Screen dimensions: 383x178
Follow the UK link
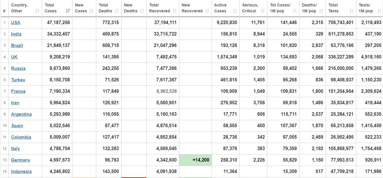pyautogui.click(x=14, y=57)
